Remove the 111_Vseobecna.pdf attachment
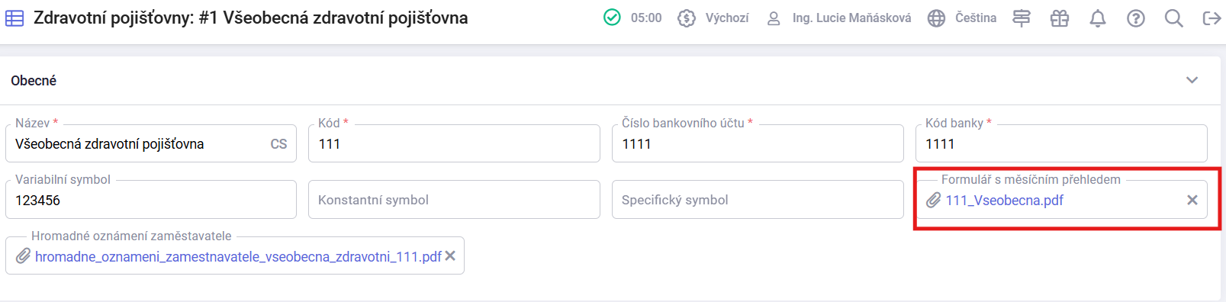 [x=1192, y=200]
